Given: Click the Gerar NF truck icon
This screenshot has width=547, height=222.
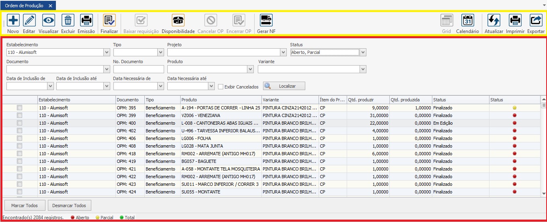Looking at the screenshot, I should [266, 20].
